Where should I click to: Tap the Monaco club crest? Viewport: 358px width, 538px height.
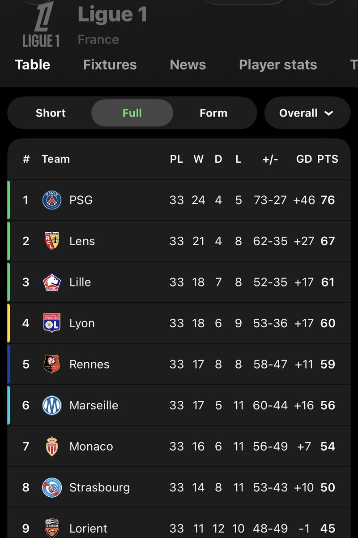[52, 447]
